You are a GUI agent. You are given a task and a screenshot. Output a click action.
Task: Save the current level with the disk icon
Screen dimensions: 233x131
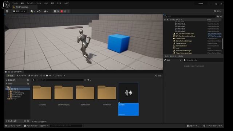pos(7,11)
